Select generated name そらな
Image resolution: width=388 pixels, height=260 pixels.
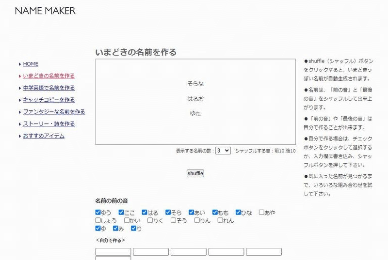point(195,84)
